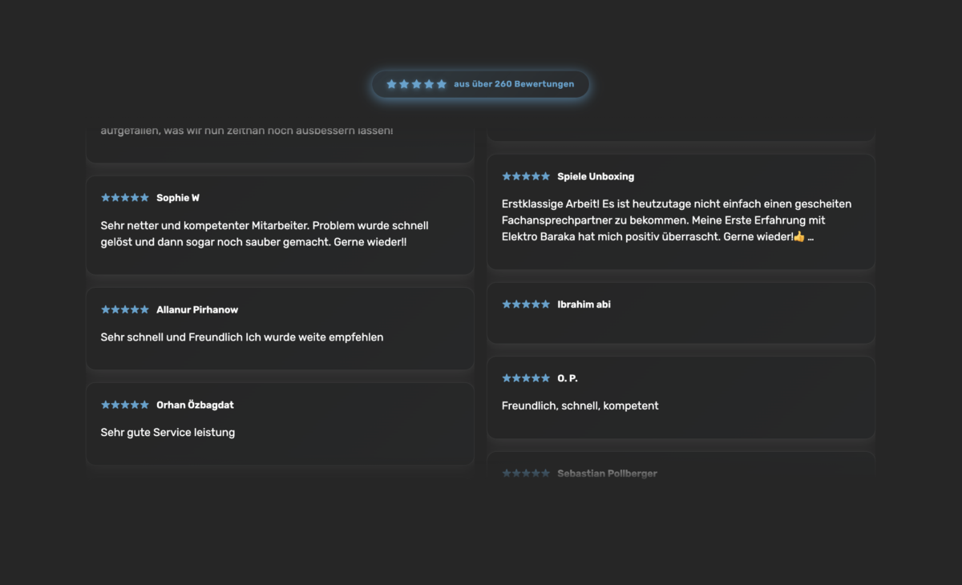
Task: Click Allanur Pirhanow's star rating
Action: click(125, 310)
